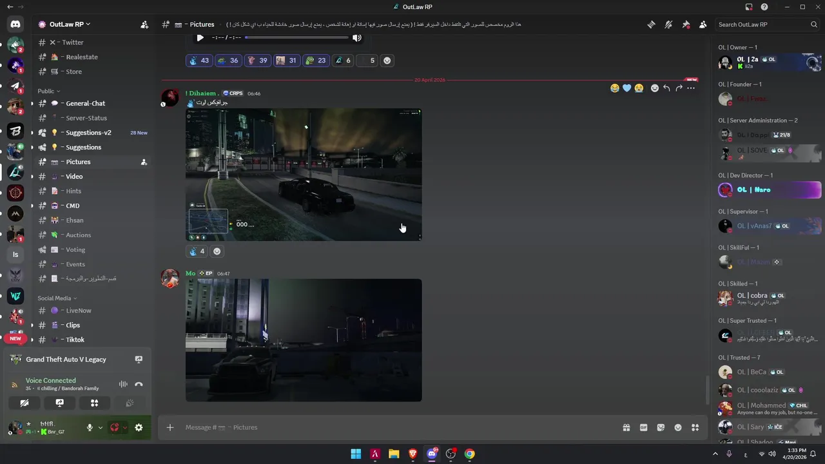Screen dimensions: 825x464
Task: Reply to Dihaiem's message
Action: [666, 88]
